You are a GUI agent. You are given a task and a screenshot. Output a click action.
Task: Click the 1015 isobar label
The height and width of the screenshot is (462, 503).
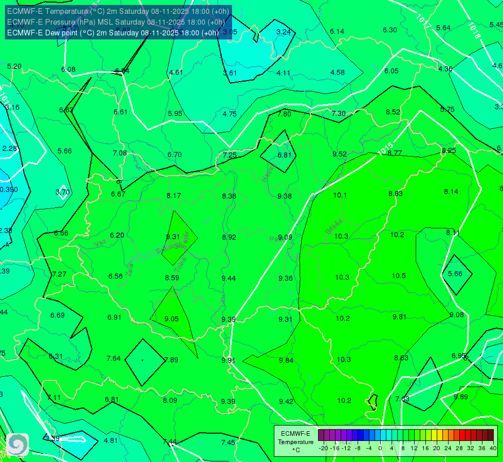[385, 148]
